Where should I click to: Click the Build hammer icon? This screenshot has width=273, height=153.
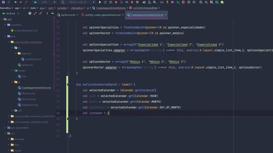tap(26, 2)
